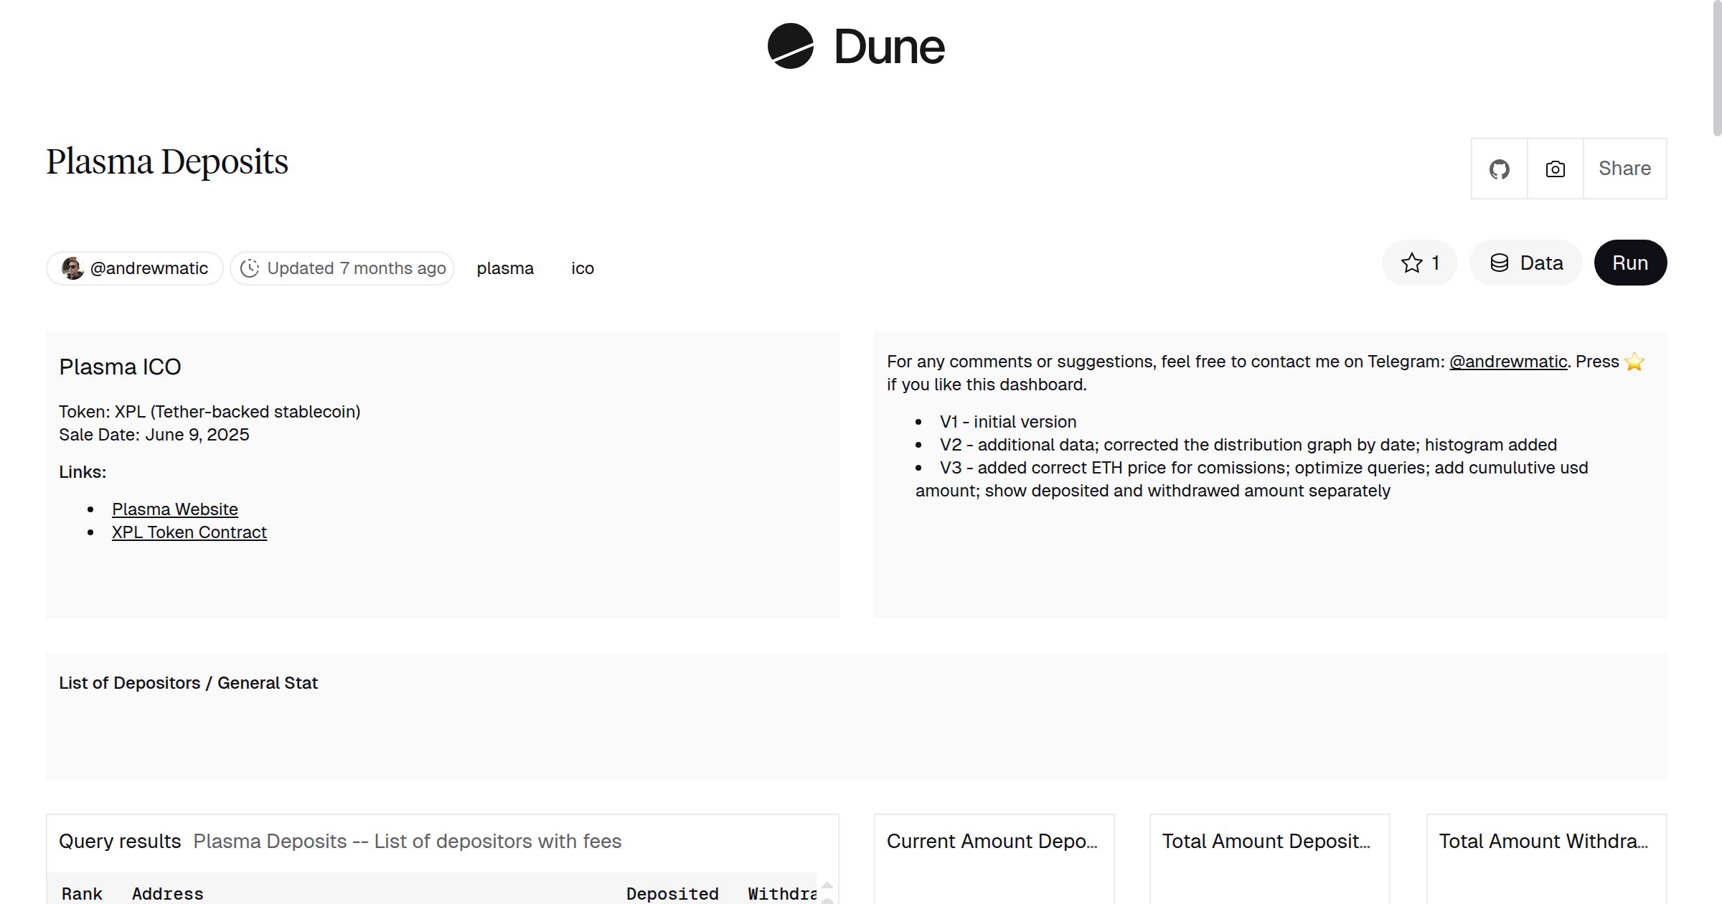Open the XPL Token Contract link
Screen dimensions: 1722x904
189,532
